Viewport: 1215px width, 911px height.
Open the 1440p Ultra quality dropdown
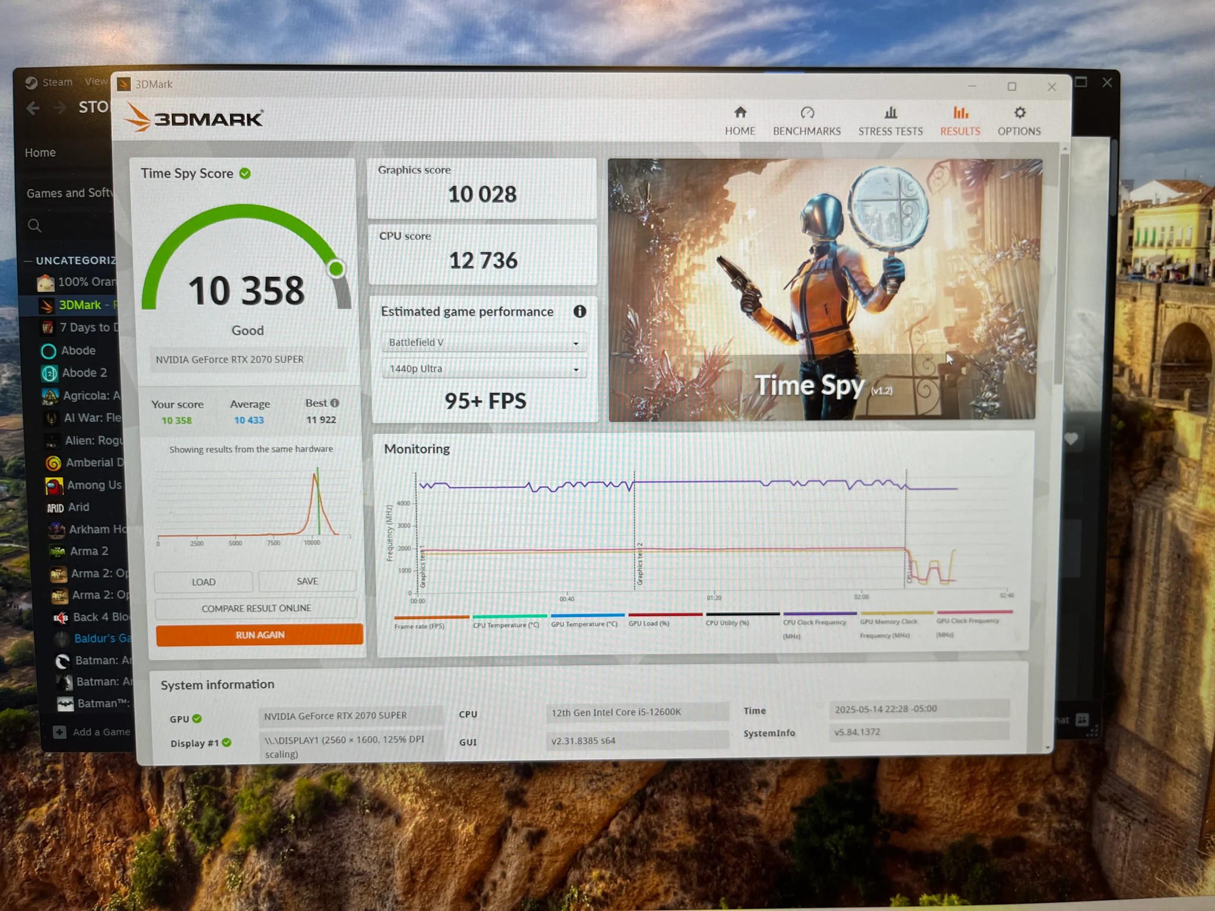484,368
